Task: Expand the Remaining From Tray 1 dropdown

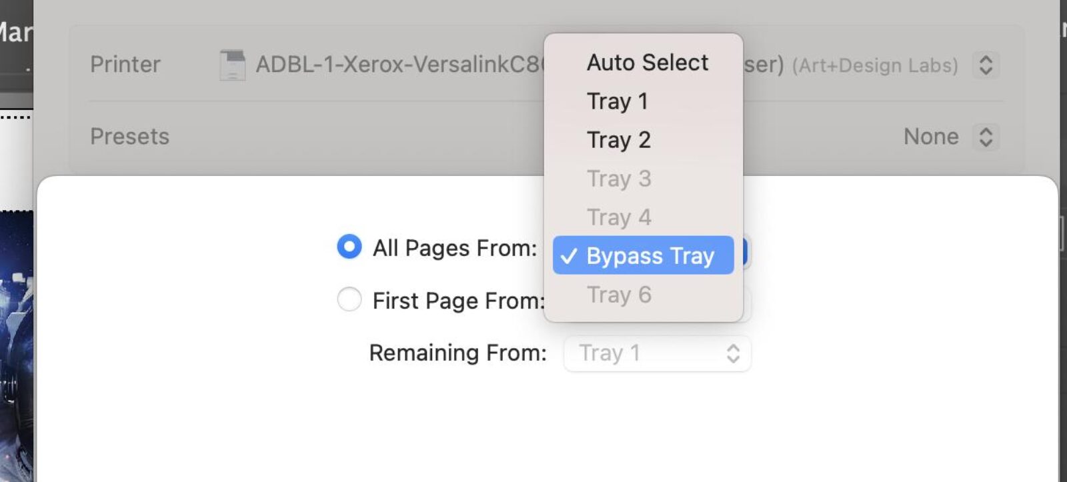Action: click(657, 353)
